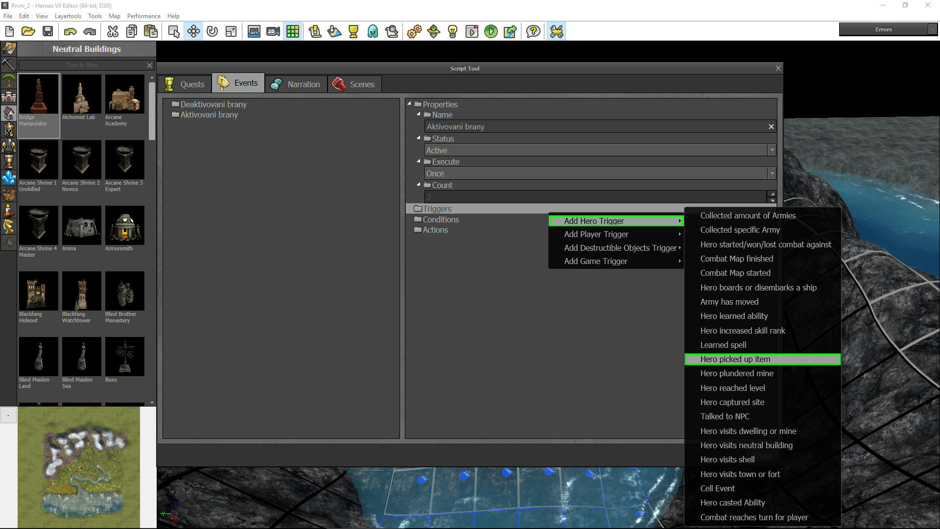The width and height of the screenshot is (940, 529).
Task: Open the candle palette category
Action: tap(9, 211)
